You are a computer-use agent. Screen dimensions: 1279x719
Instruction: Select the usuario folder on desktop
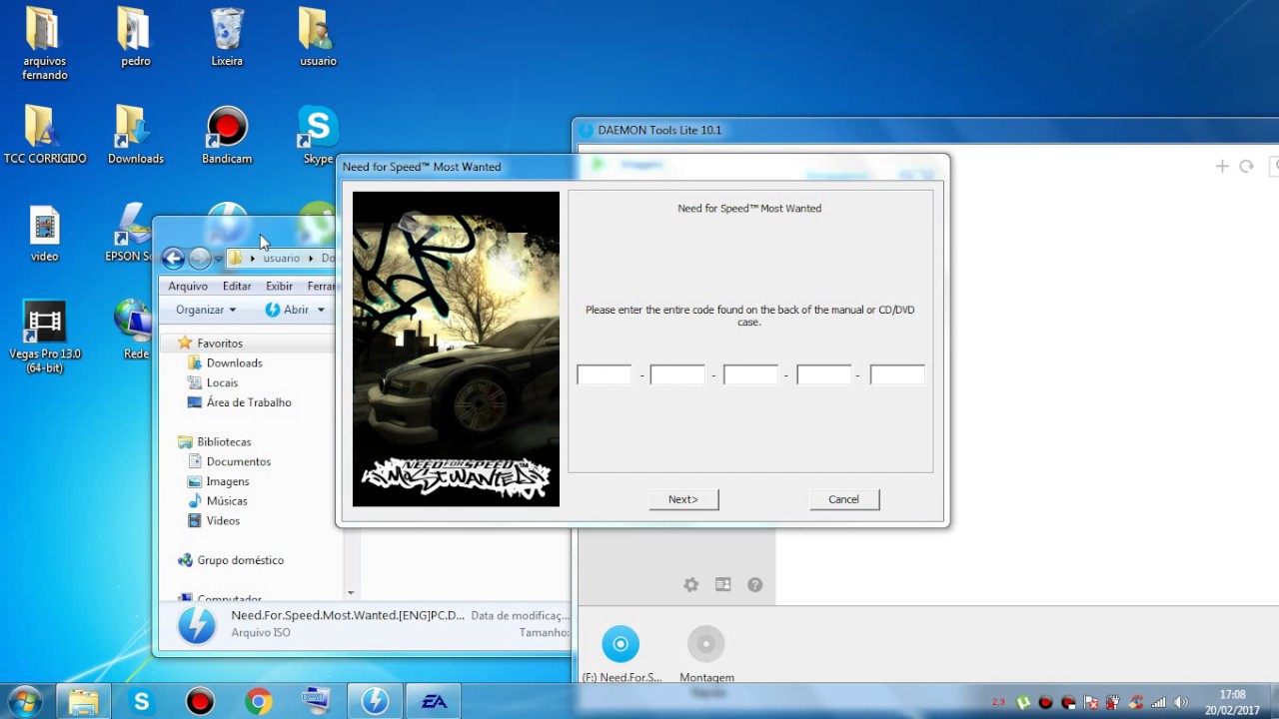318,37
